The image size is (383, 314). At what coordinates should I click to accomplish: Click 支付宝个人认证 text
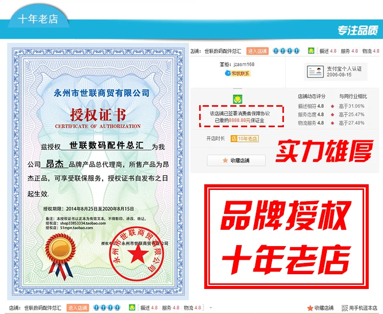point(344,68)
